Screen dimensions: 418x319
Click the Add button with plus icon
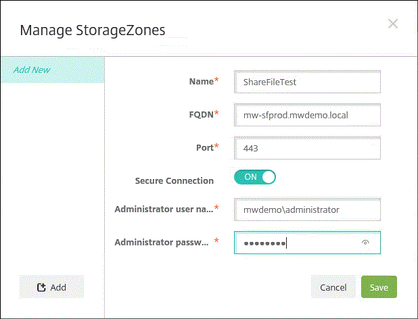(51, 287)
